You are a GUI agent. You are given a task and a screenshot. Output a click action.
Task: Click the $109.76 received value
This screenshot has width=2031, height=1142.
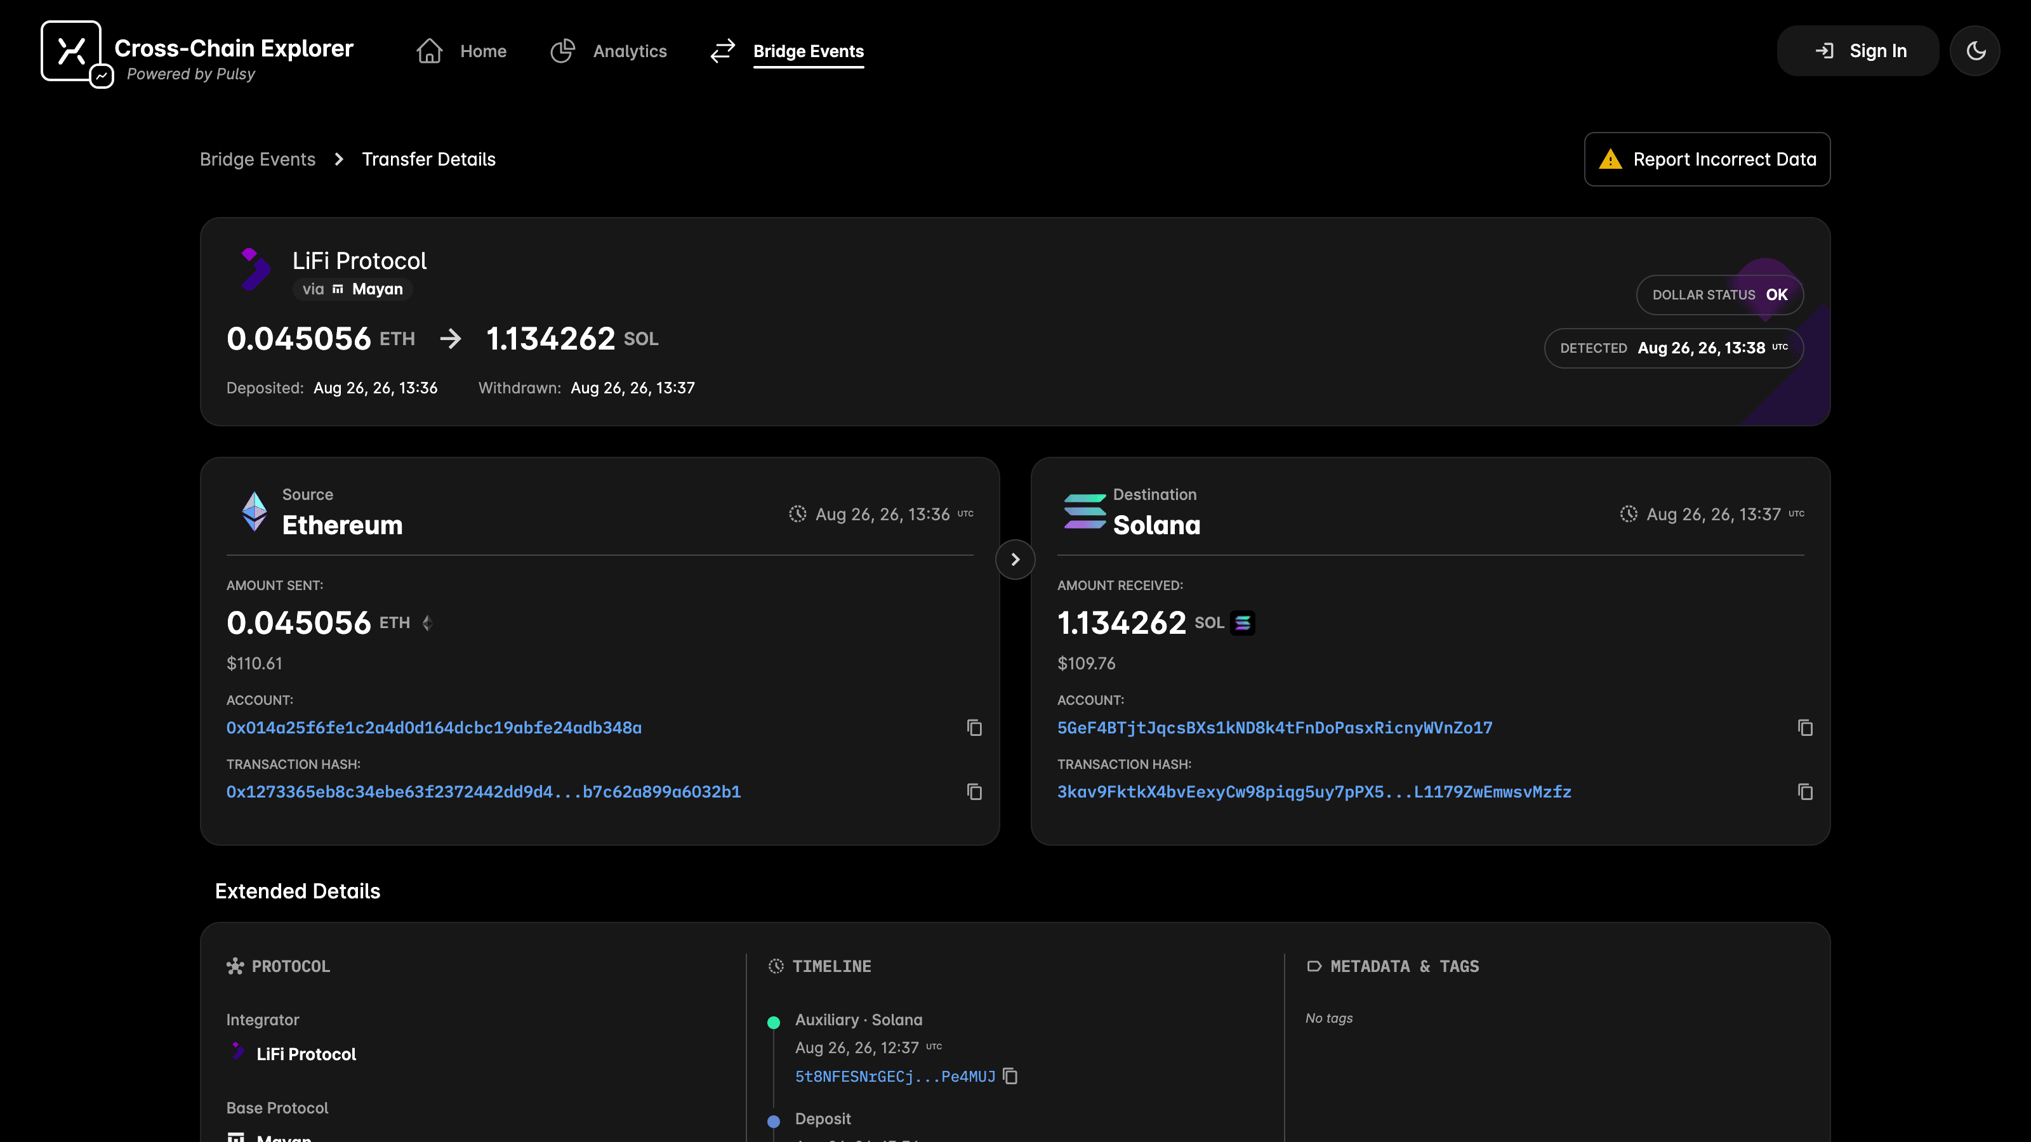tap(1087, 664)
